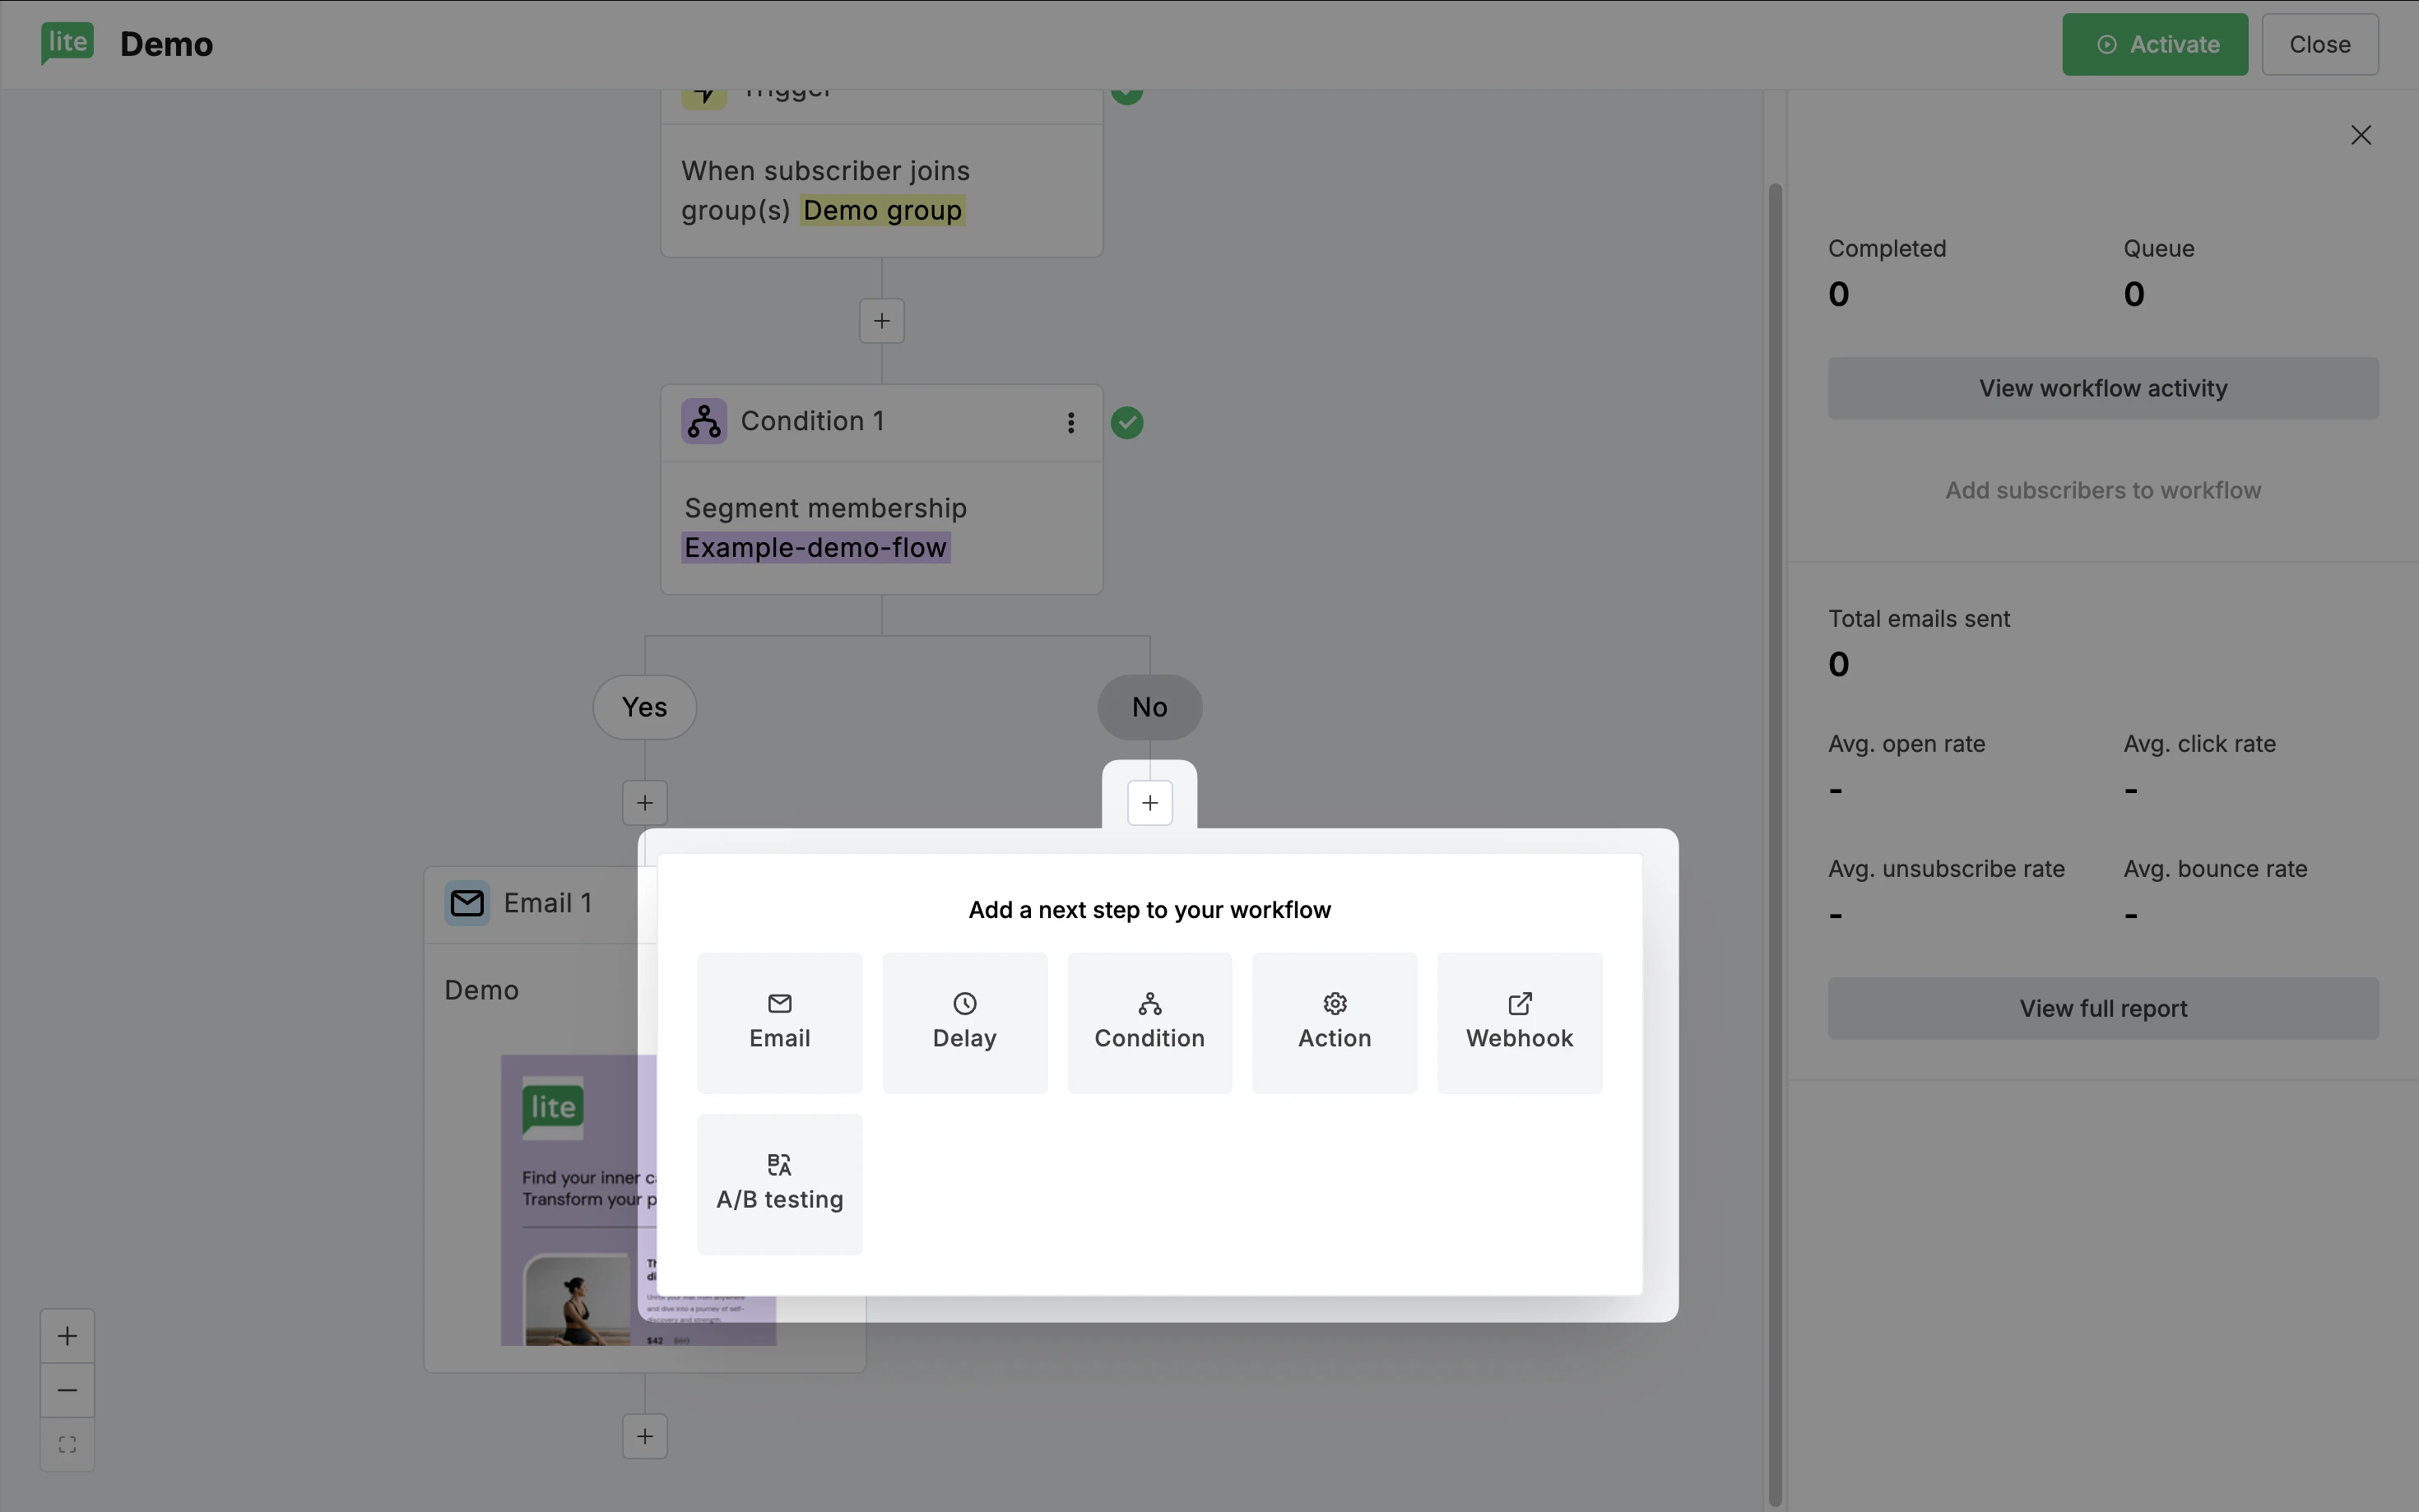Click the trigger lightning icon
The height and width of the screenshot is (1512, 2419).
[x=704, y=96]
